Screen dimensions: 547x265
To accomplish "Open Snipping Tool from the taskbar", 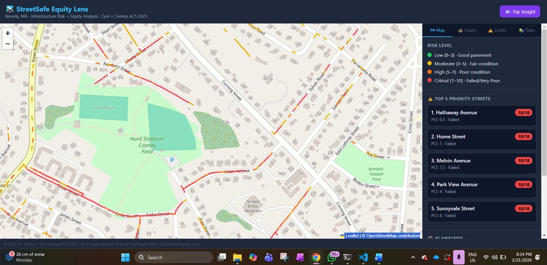I will coord(284,257).
